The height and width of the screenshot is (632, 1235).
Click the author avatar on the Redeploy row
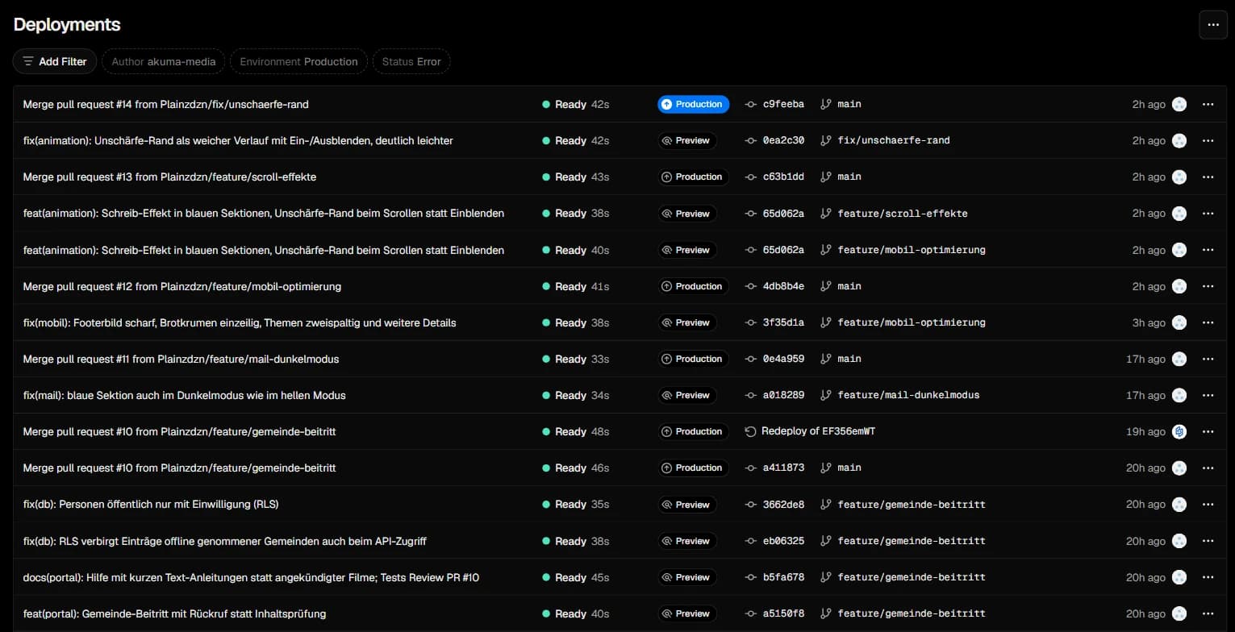click(1179, 431)
